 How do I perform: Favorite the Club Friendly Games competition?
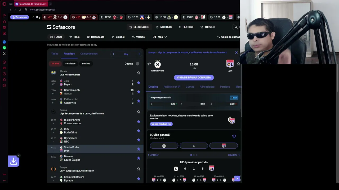coord(139,73)
